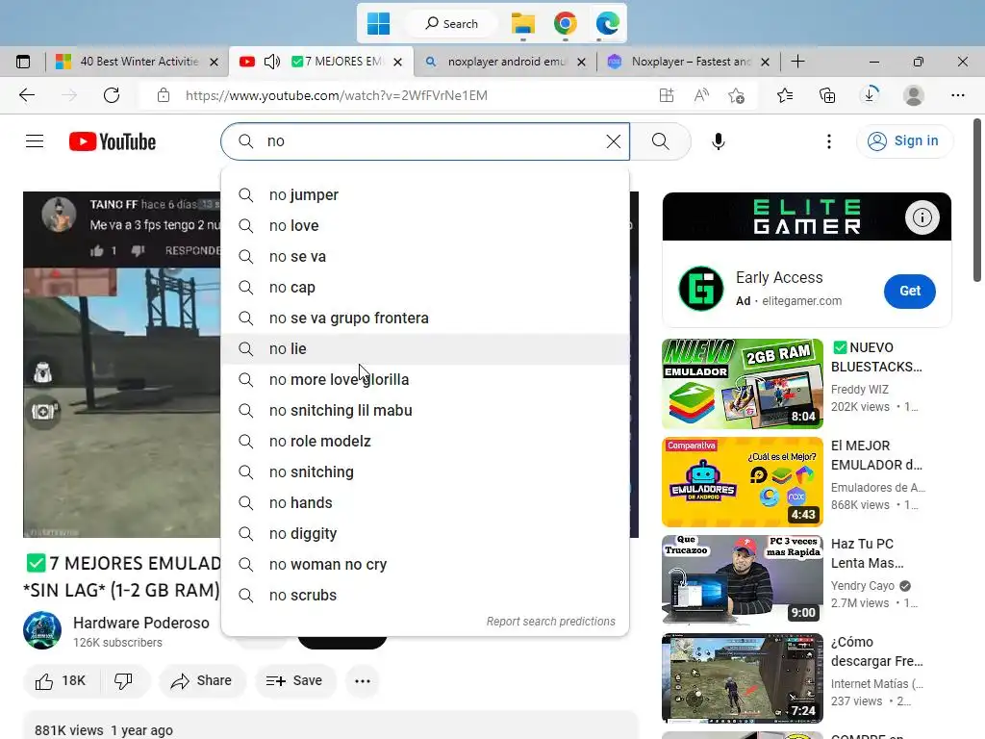This screenshot has width=985, height=739.
Task: Add this page to favorites
Action: [x=736, y=95]
